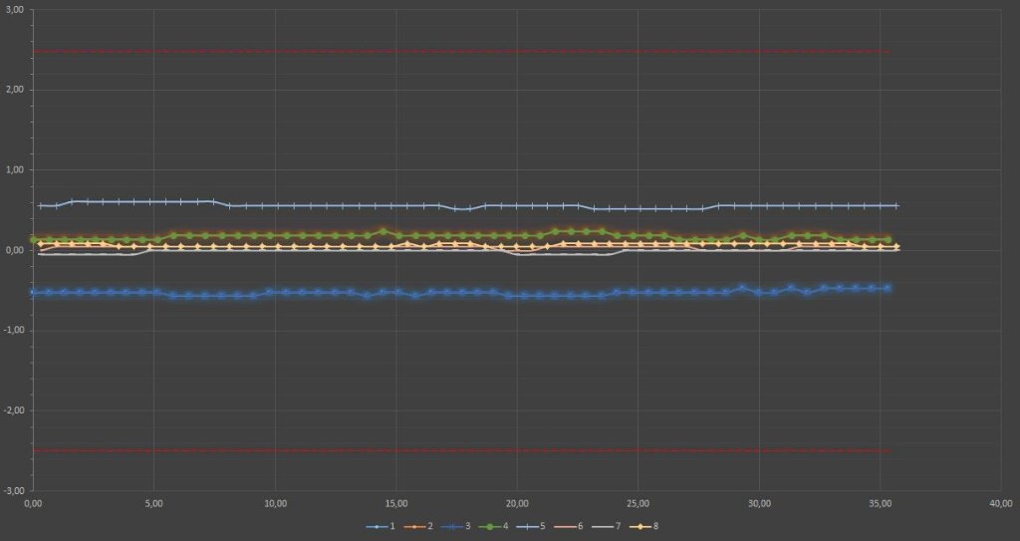This screenshot has height=541, width=1020.
Task: Click the upper red dashed limit line
Action: coord(458,52)
